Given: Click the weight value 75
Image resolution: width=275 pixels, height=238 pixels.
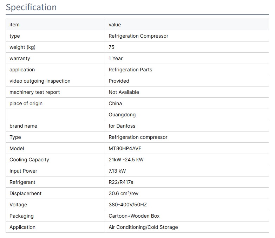Looking at the screenshot, I should coord(112,47).
